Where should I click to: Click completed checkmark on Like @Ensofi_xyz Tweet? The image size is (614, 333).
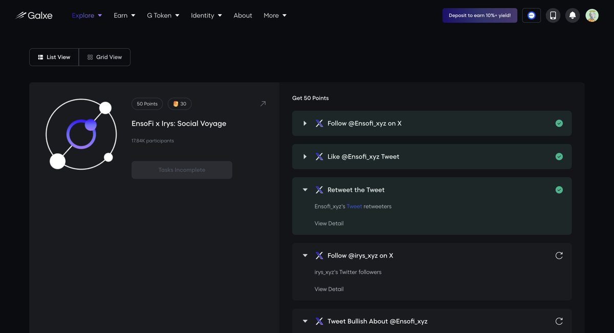click(x=559, y=157)
